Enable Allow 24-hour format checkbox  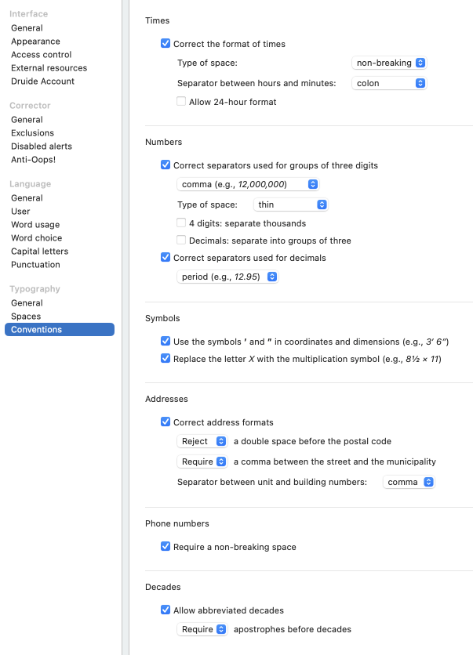(x=181, y=102)
